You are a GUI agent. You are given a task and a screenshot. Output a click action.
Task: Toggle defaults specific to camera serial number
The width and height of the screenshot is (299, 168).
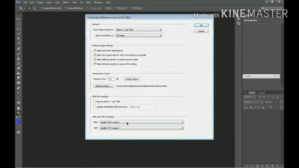click(95, 59)
